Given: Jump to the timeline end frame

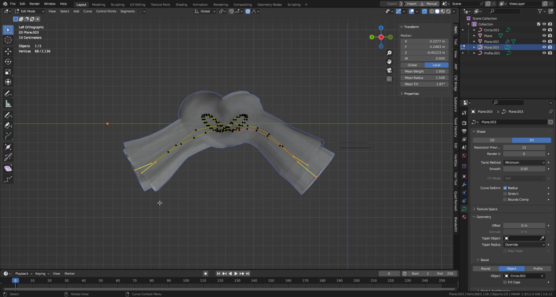Looking at the screenshot, I should tap(248, 274).
